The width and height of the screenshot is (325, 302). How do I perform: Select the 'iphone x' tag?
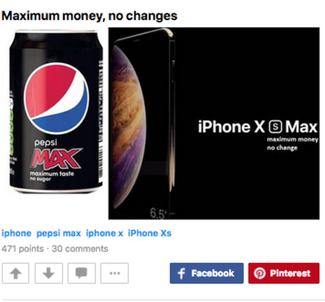tap(104, 233)
